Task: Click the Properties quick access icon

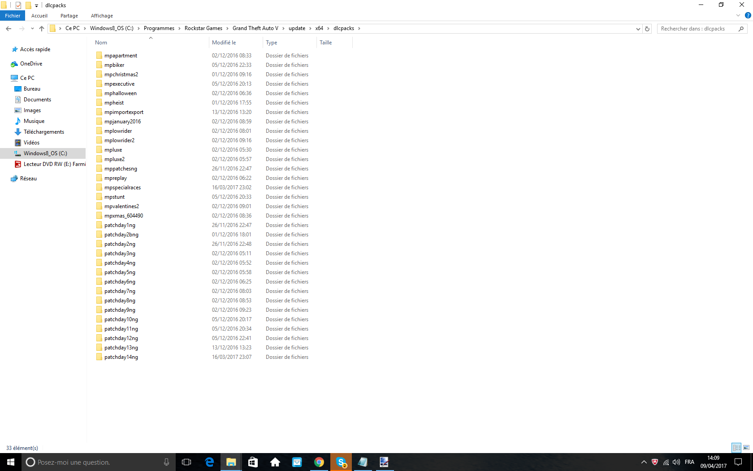Action: pyautogui.click(x=18, y=5)
